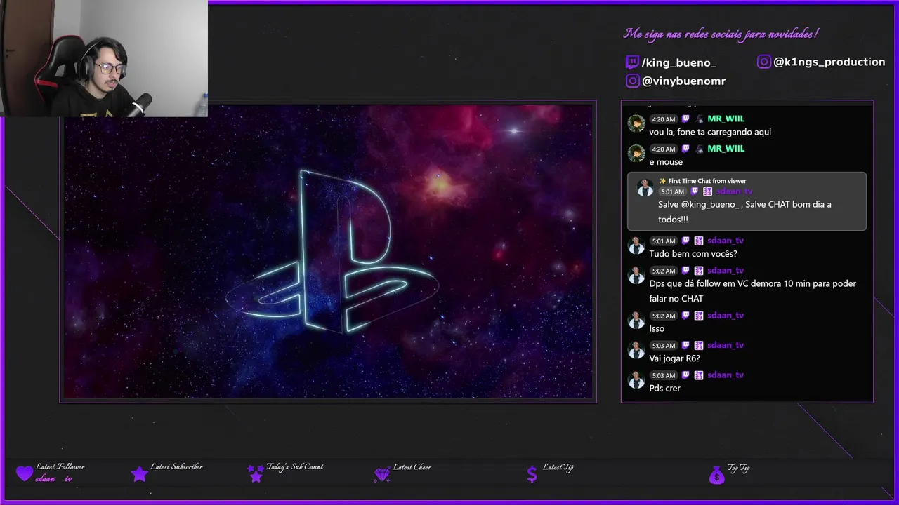
Task: Click sdaan_tv avatar beside 'Vai jogar R6?'
Action: point(636,350)
